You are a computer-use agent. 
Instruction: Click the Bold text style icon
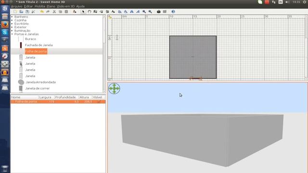point(132,12)
